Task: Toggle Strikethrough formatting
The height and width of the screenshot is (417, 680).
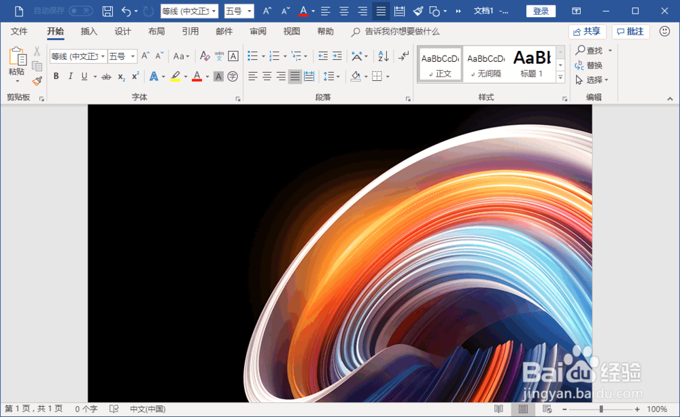Action: coord(106,77)
